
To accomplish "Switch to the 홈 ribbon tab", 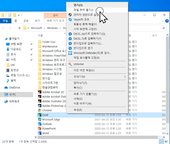I will click(16, 21).
